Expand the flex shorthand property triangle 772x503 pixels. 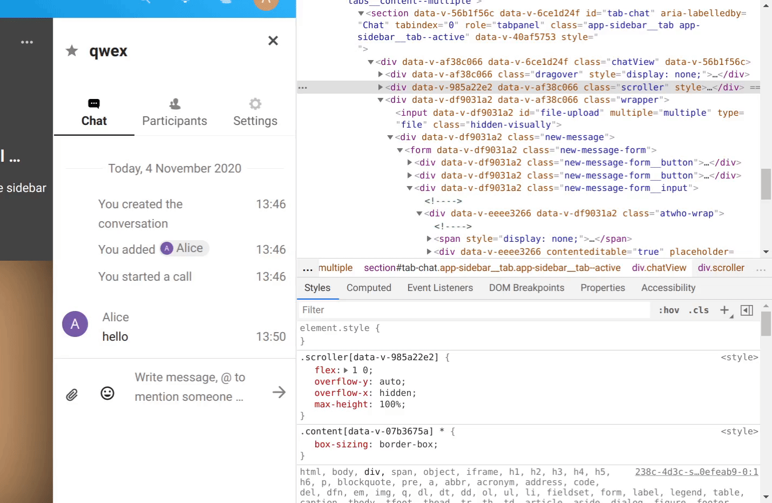(346, 370)
